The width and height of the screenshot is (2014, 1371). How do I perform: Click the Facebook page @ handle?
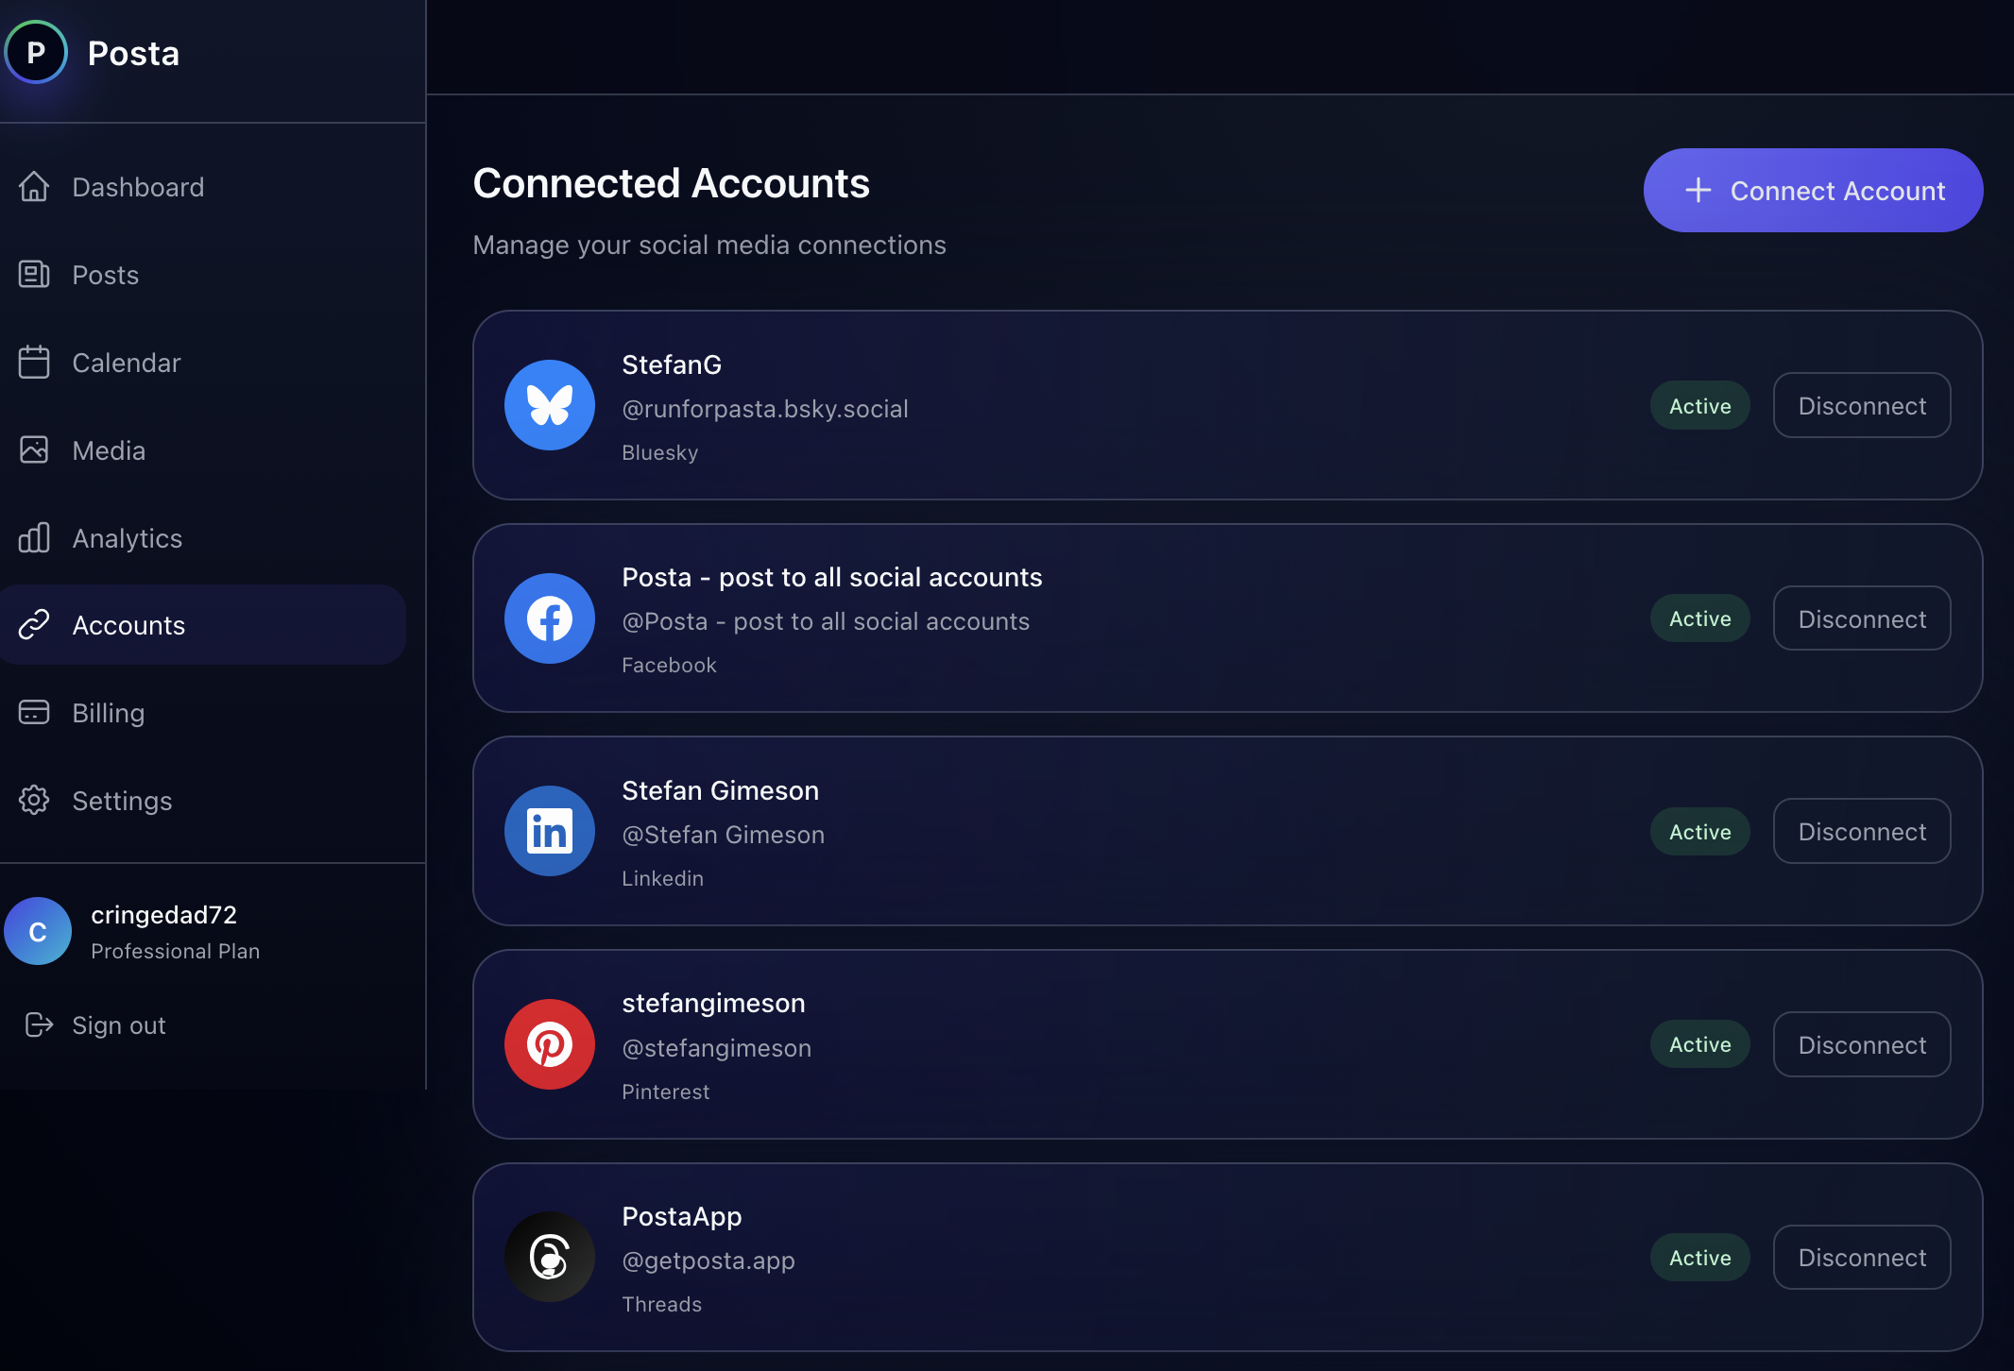(827, 621)
